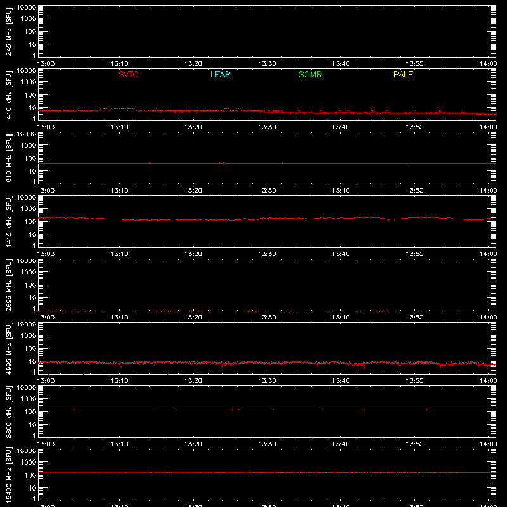Click 13:50 tick label under 2695 MHz panel
The image size is (507, 507).
click(414, 318)
